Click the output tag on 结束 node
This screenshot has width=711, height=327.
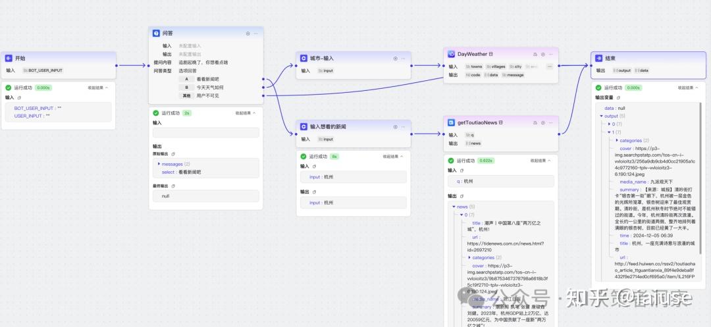(622, 70)
